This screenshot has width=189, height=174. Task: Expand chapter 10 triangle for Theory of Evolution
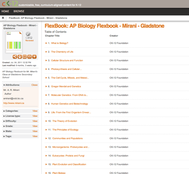[x=46, y=121]
